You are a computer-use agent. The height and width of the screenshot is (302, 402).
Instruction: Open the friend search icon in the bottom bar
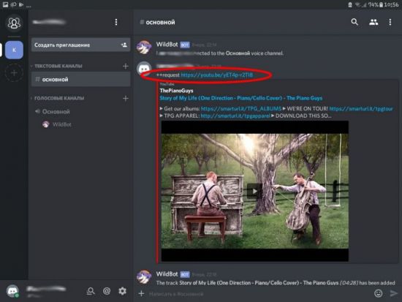click(x=91, y=291)
